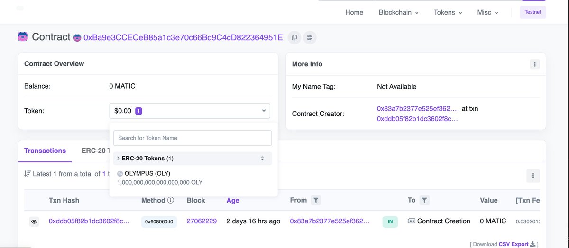Open the Blockchain menu
Image resolution: width=569 pixels, height=248 pixels.
(398, 12)
